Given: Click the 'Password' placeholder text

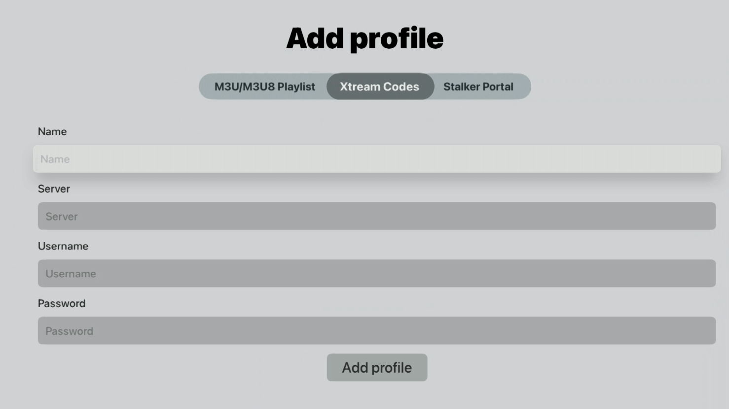Looking at the screenshot, I should (69, 331).
